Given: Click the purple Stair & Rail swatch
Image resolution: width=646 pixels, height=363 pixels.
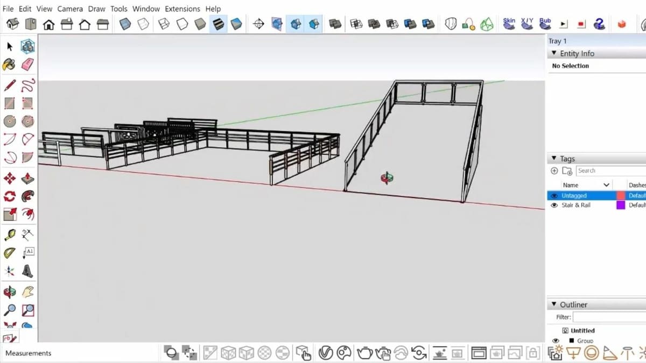Looking at the screenshot, I should point(621,205).
